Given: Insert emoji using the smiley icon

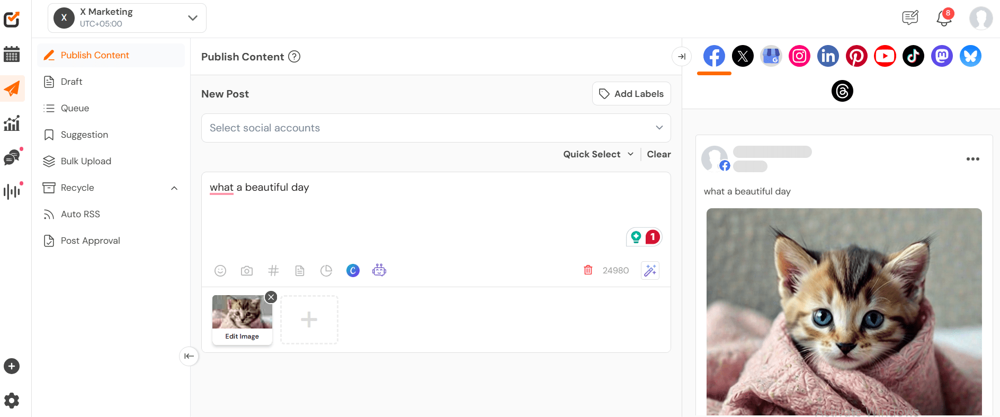Looking at the screenshot, I should (220, 271).
